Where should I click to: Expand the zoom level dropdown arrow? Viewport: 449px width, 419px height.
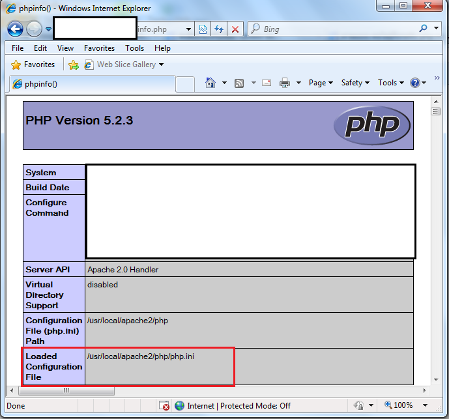[x=426, y=405]
